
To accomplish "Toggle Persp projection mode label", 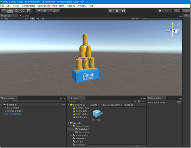I will 172,40.
